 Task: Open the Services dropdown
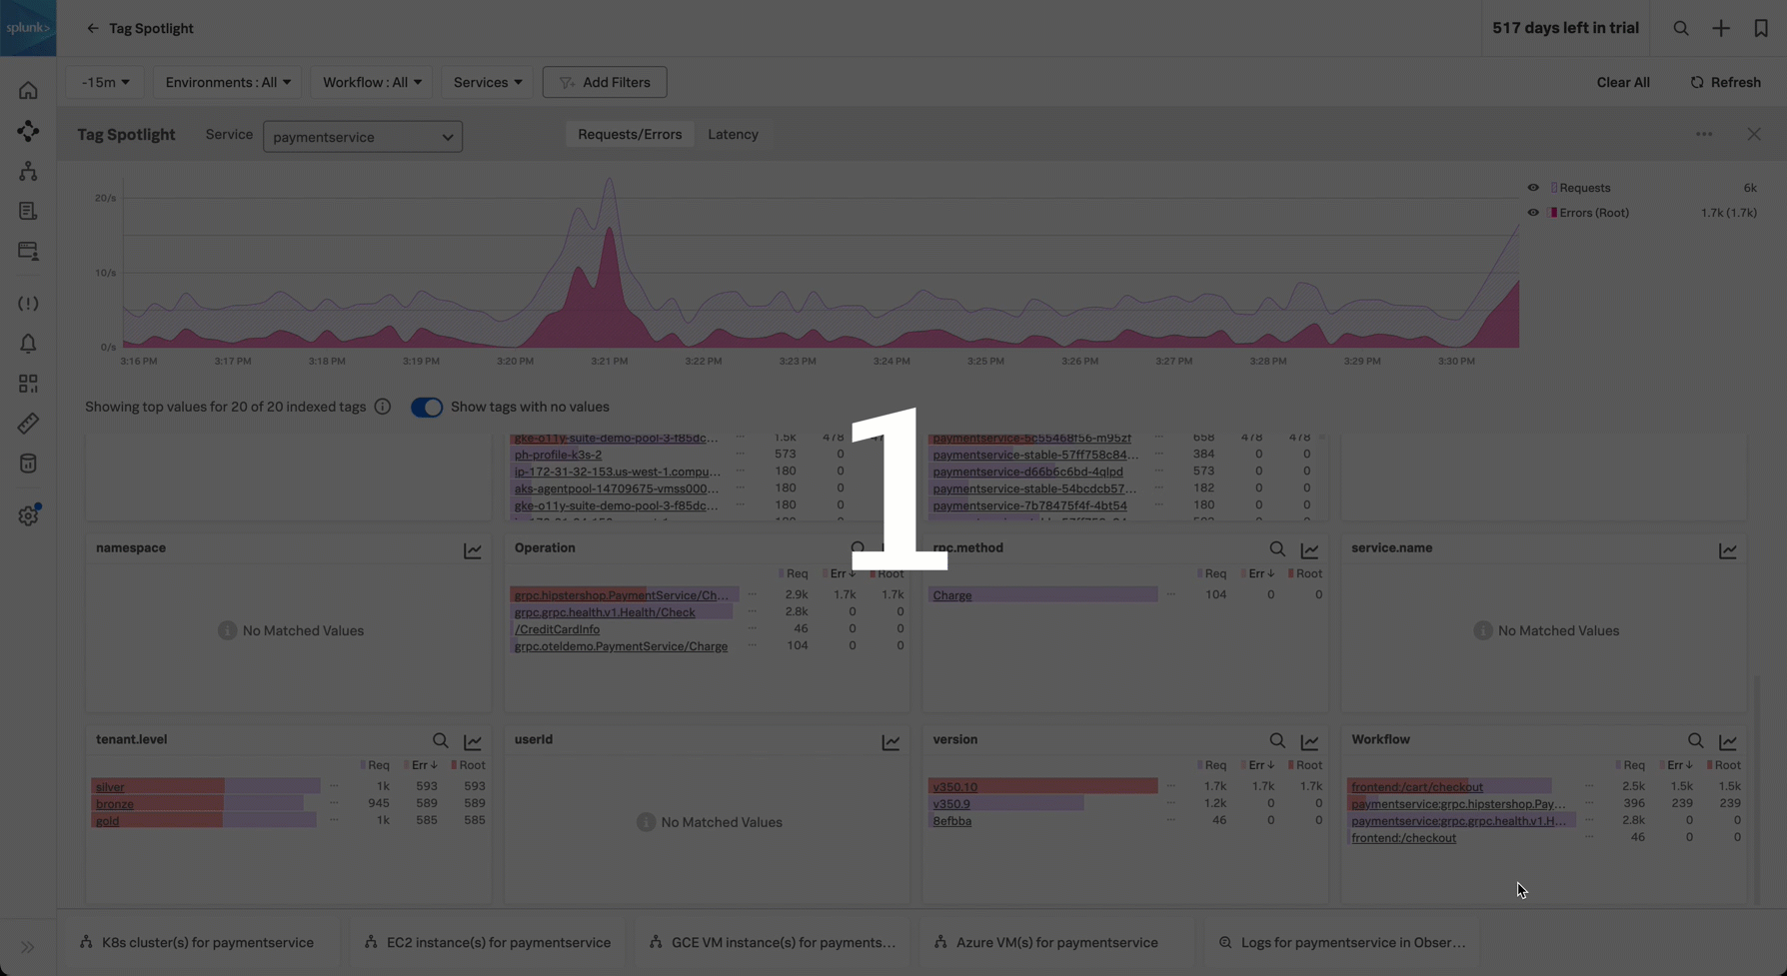point(488,82)
